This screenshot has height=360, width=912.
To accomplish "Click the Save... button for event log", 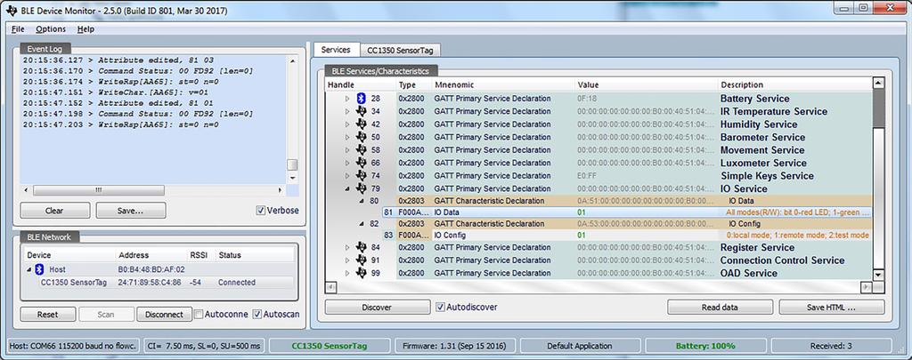I will pyautogui.click(x=130, y=210).
